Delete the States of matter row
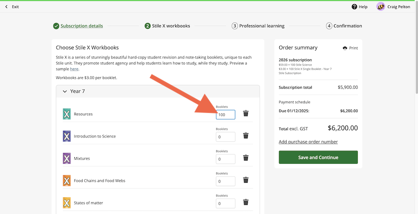The width and height of the screenshot is (418, 214). point(246,202)
